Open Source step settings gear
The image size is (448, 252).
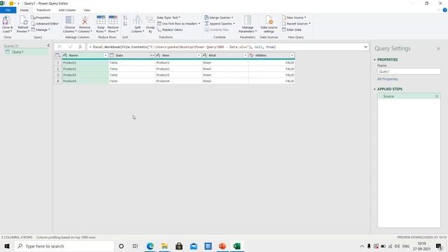(437, 97)
